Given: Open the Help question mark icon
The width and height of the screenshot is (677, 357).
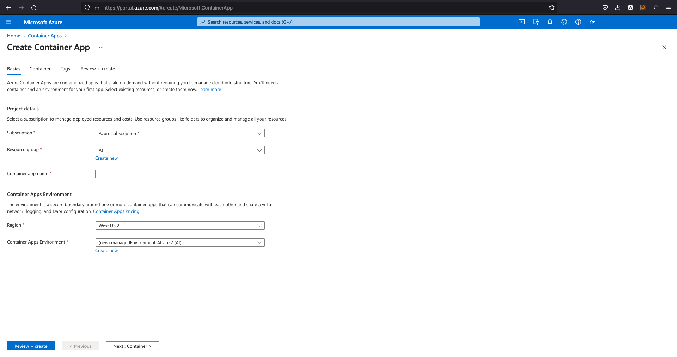Looking at the screenshot, I should (578, 22).
